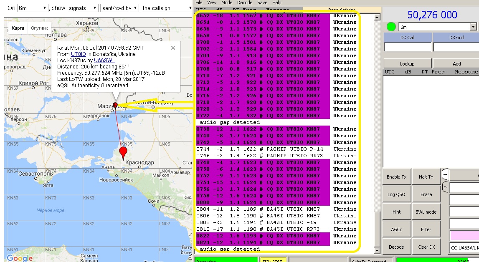Click the DX Grid column header
Screen dimensions: 479x262
[x=456, y=38]
